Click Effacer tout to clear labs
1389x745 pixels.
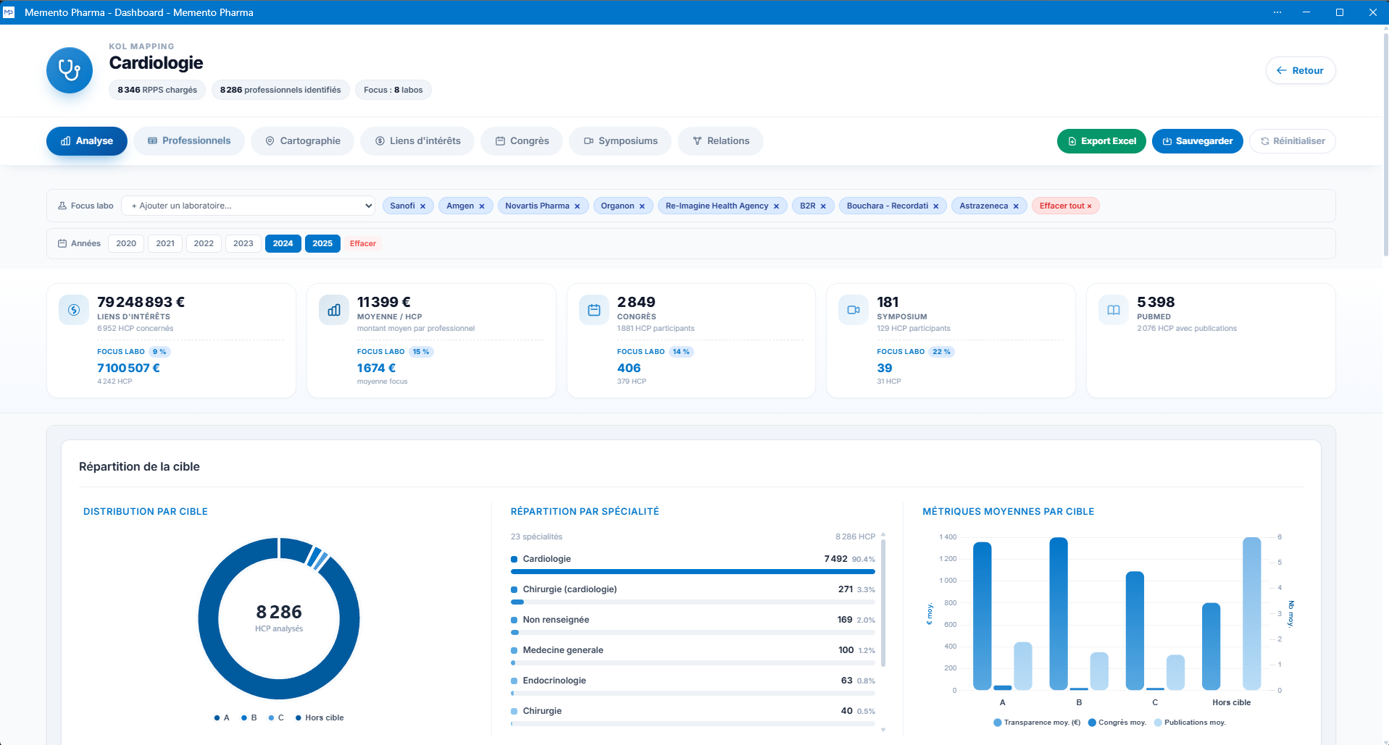(x=1065, y=206)
